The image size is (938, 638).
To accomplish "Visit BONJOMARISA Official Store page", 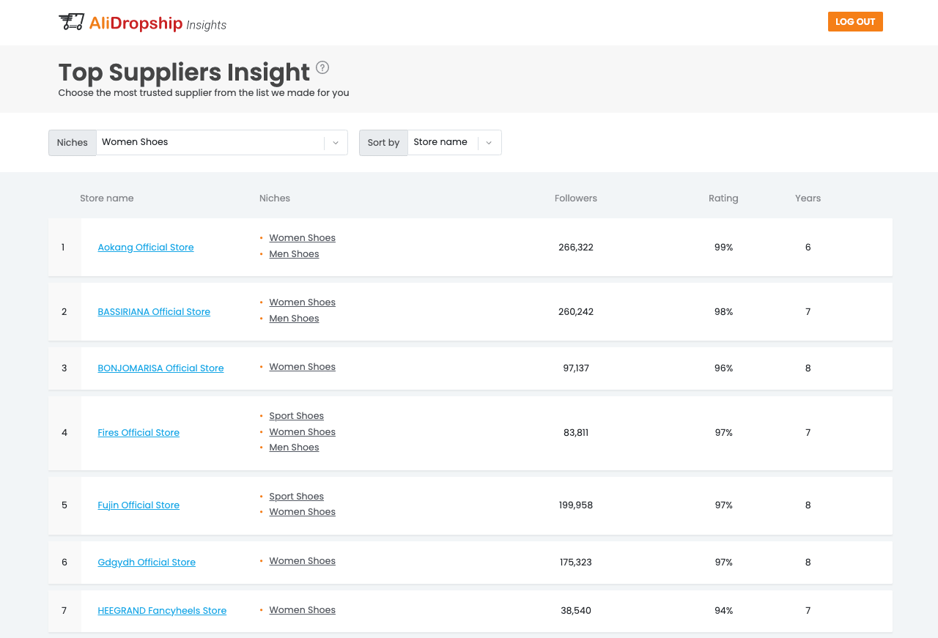I will [x=160, y=368].
